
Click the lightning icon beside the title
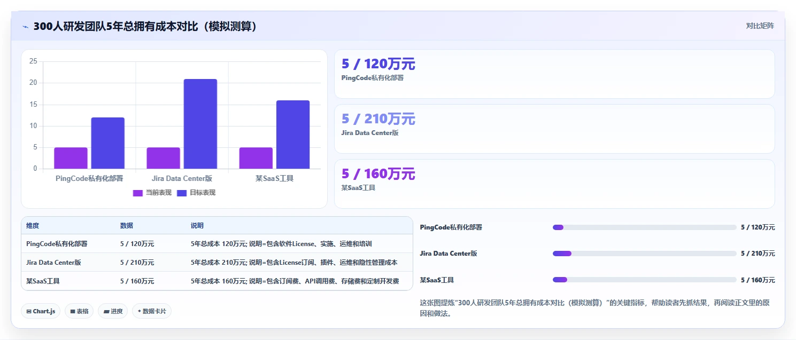[25, 27]
